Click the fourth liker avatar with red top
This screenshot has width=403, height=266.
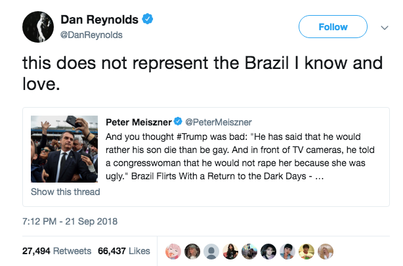point(230,252)
